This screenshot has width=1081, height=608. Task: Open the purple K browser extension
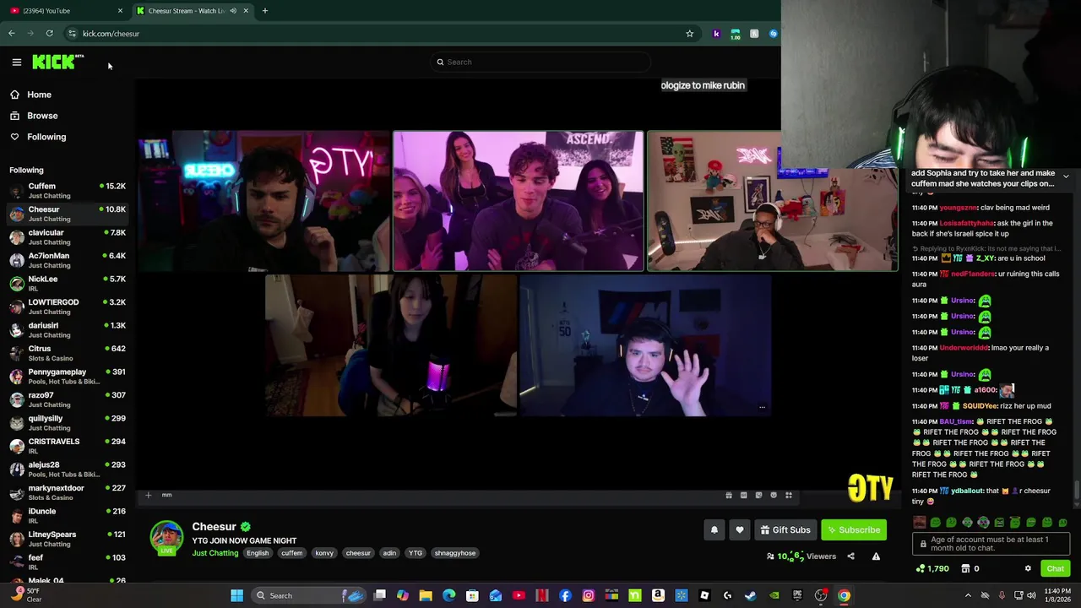[717, 33]
